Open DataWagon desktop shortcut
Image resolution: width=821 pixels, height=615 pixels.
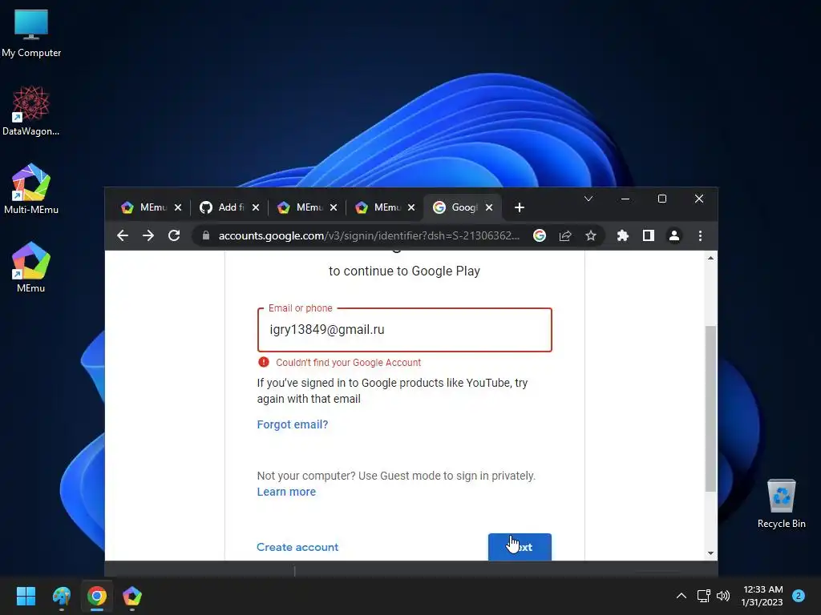click(31, 111)
